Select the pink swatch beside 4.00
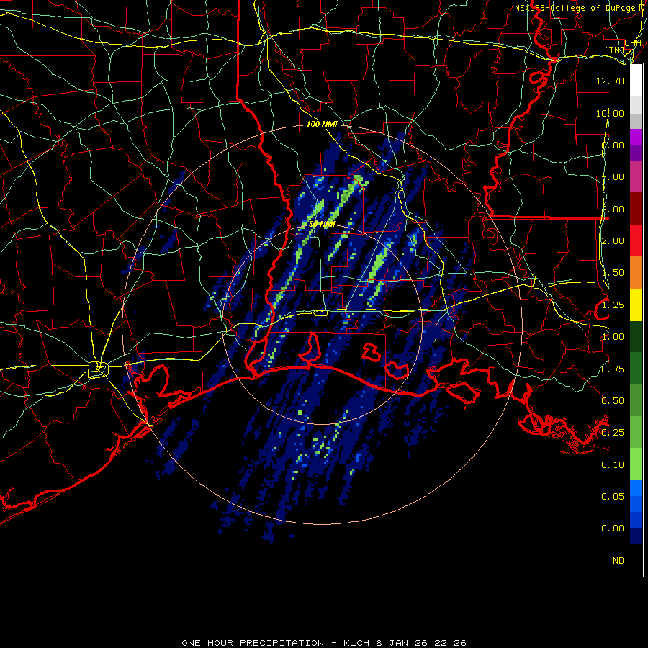This screenshot has width=648, height=648. click(636, 176)
